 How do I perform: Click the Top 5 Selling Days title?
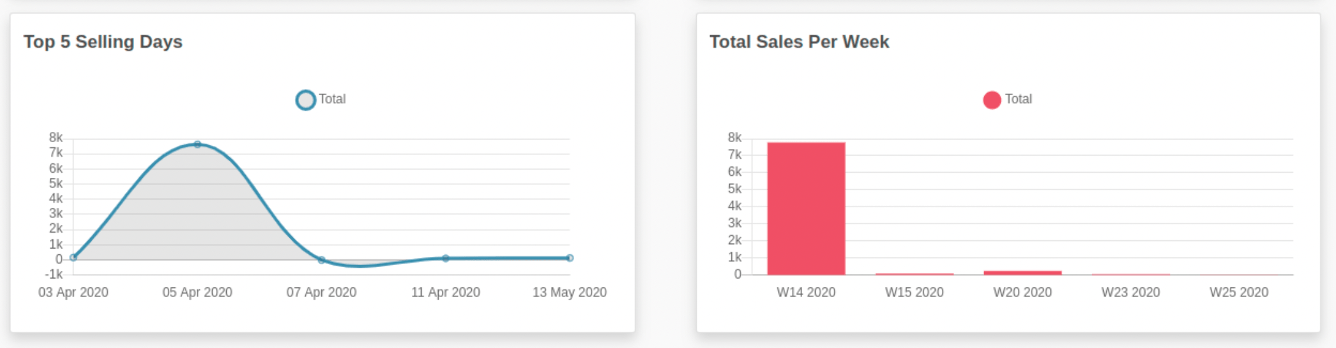(x=103, y=42)
